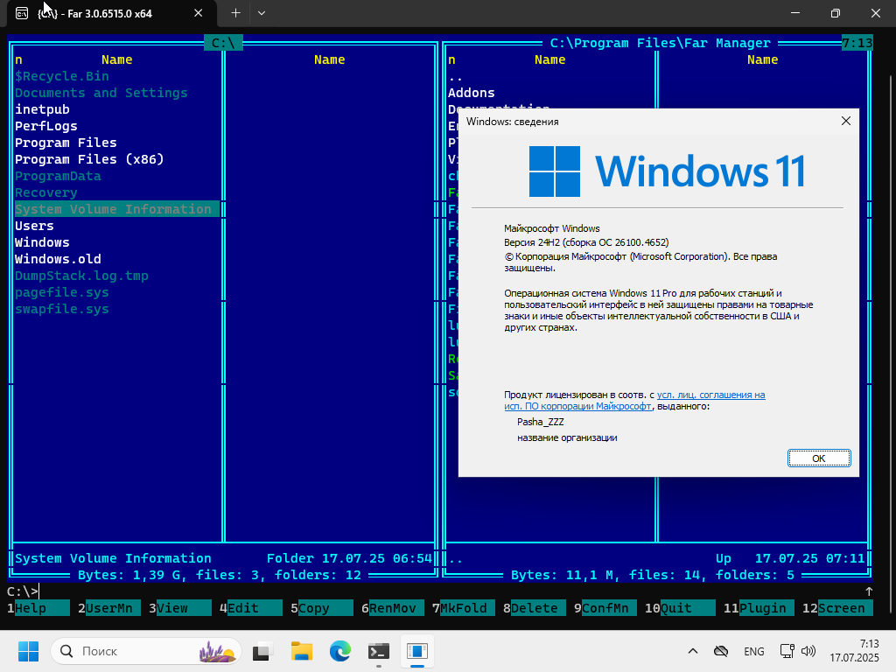This screenshot has width=896, height=672.
Task: Switch to the Terminal taskbar icon
Action: pyautogui.click(x=378, y=652)
